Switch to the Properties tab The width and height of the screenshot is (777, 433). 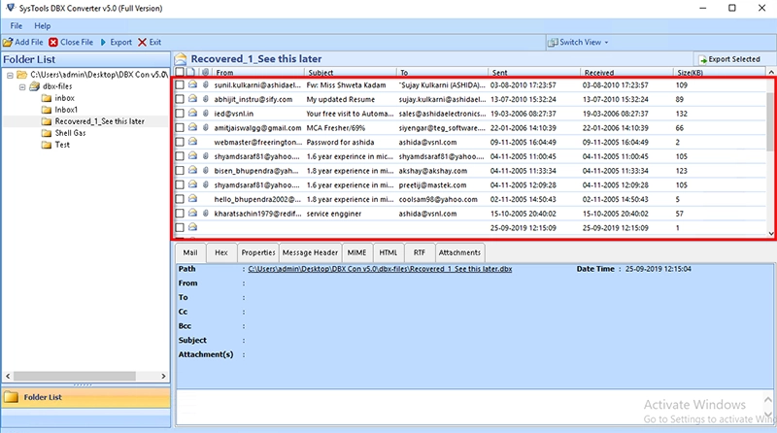tap(258, 252)
